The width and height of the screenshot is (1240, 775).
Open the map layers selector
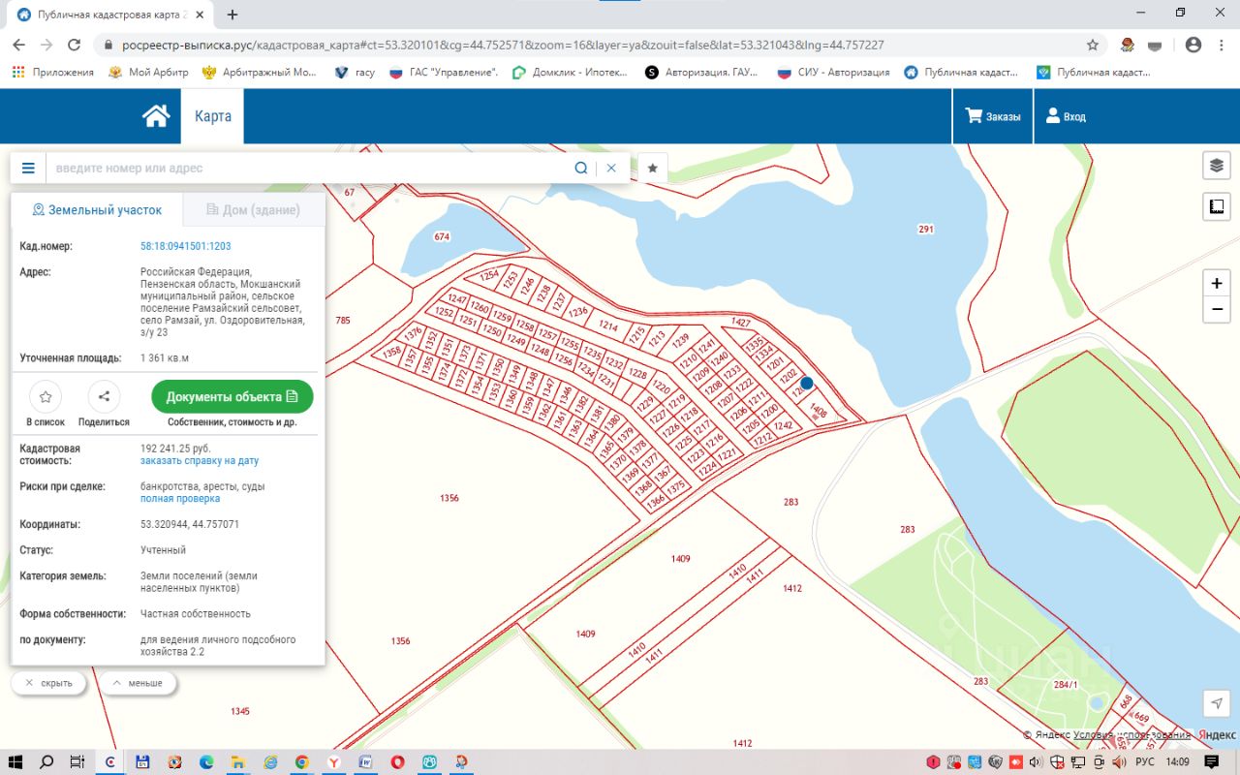tap(1217, 166)
